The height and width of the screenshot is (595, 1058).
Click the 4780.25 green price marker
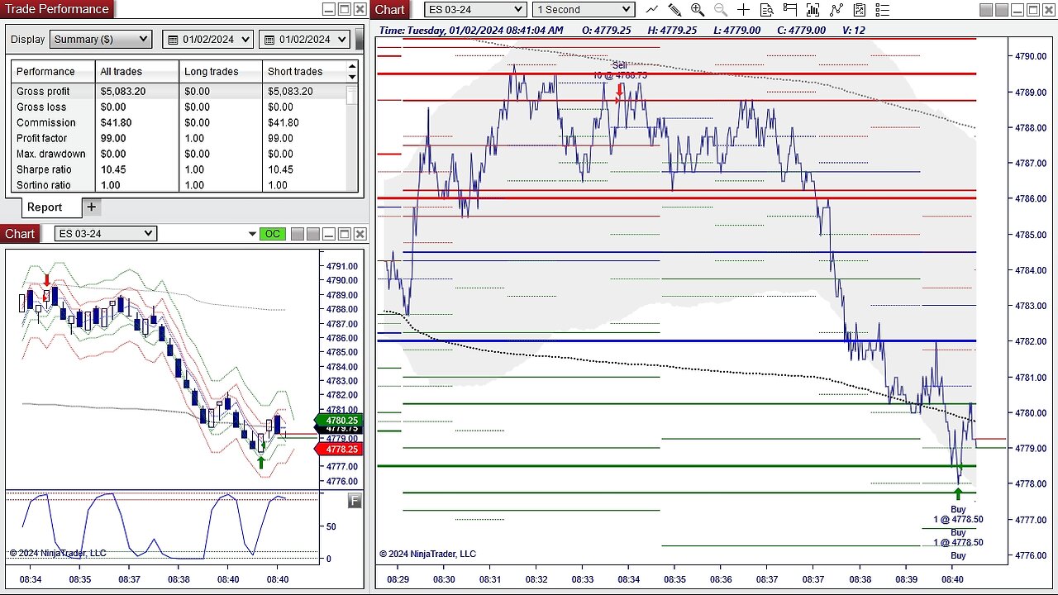click(339, 421)
